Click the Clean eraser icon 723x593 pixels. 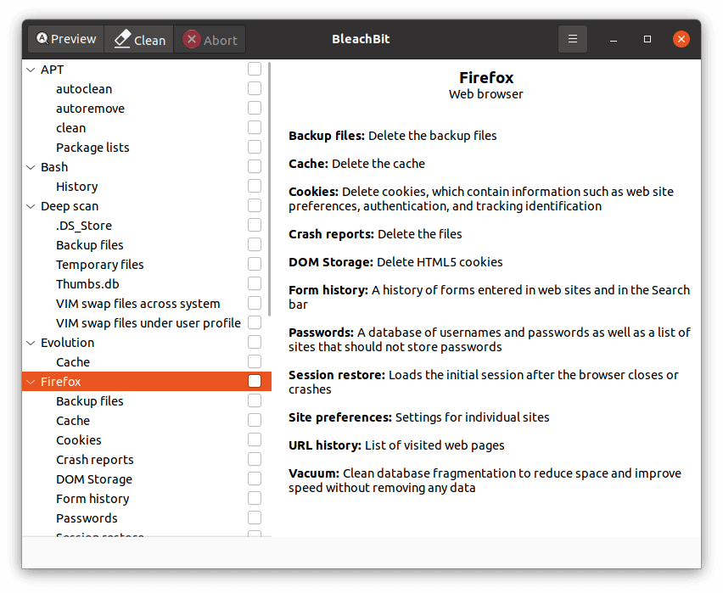123,39
